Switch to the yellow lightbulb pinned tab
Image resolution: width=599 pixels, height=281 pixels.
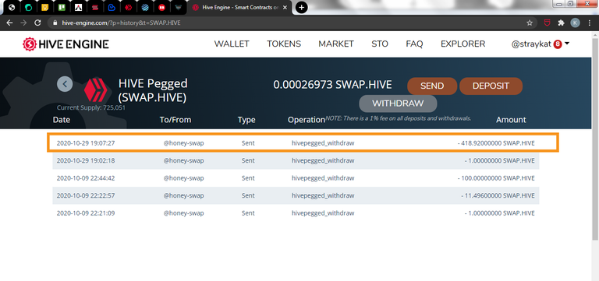(44, 7)
